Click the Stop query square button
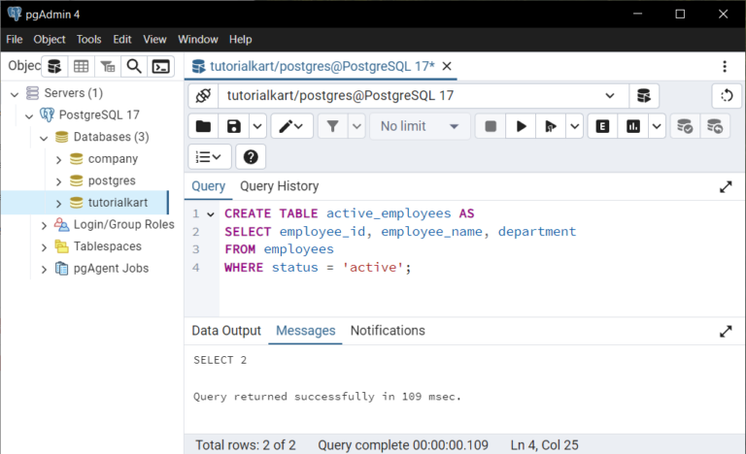Screen dimensions: 746x454 [x=491, y=126]
